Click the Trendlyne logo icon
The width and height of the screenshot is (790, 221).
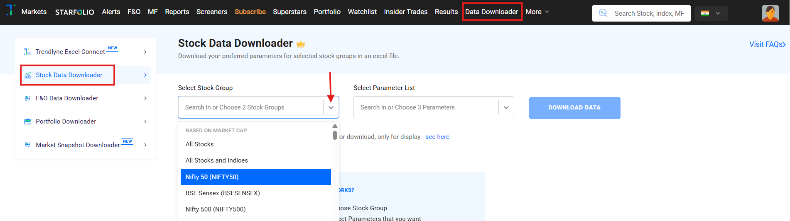point(10,10)
